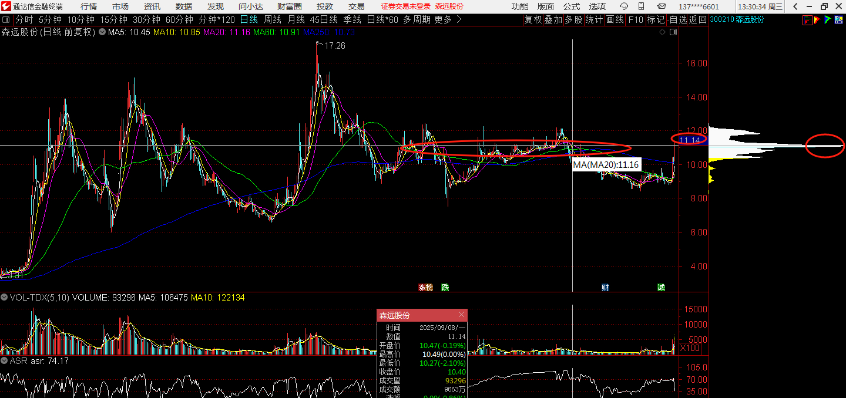Open the 行情 menu

coord(89,6)
